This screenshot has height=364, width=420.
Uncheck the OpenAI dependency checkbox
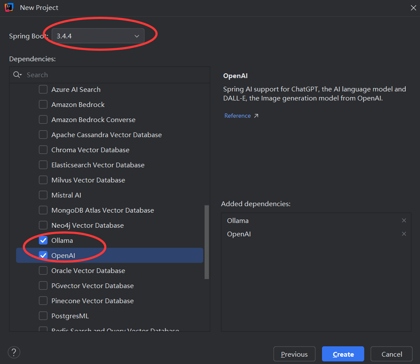[x=43, y=256]
